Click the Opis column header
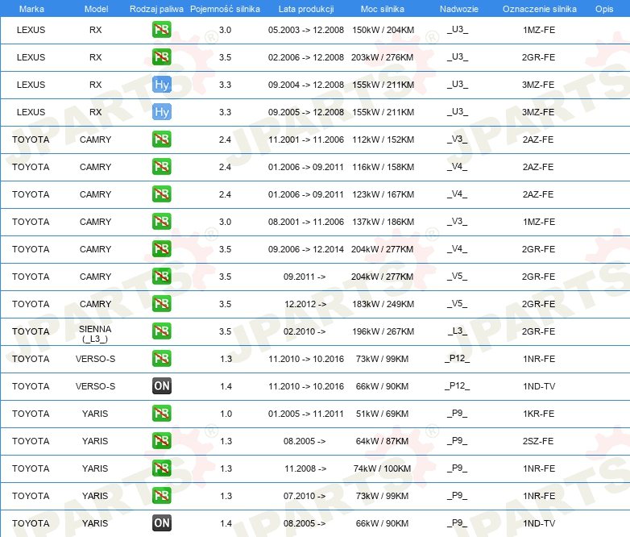 (x=604, y=9)
